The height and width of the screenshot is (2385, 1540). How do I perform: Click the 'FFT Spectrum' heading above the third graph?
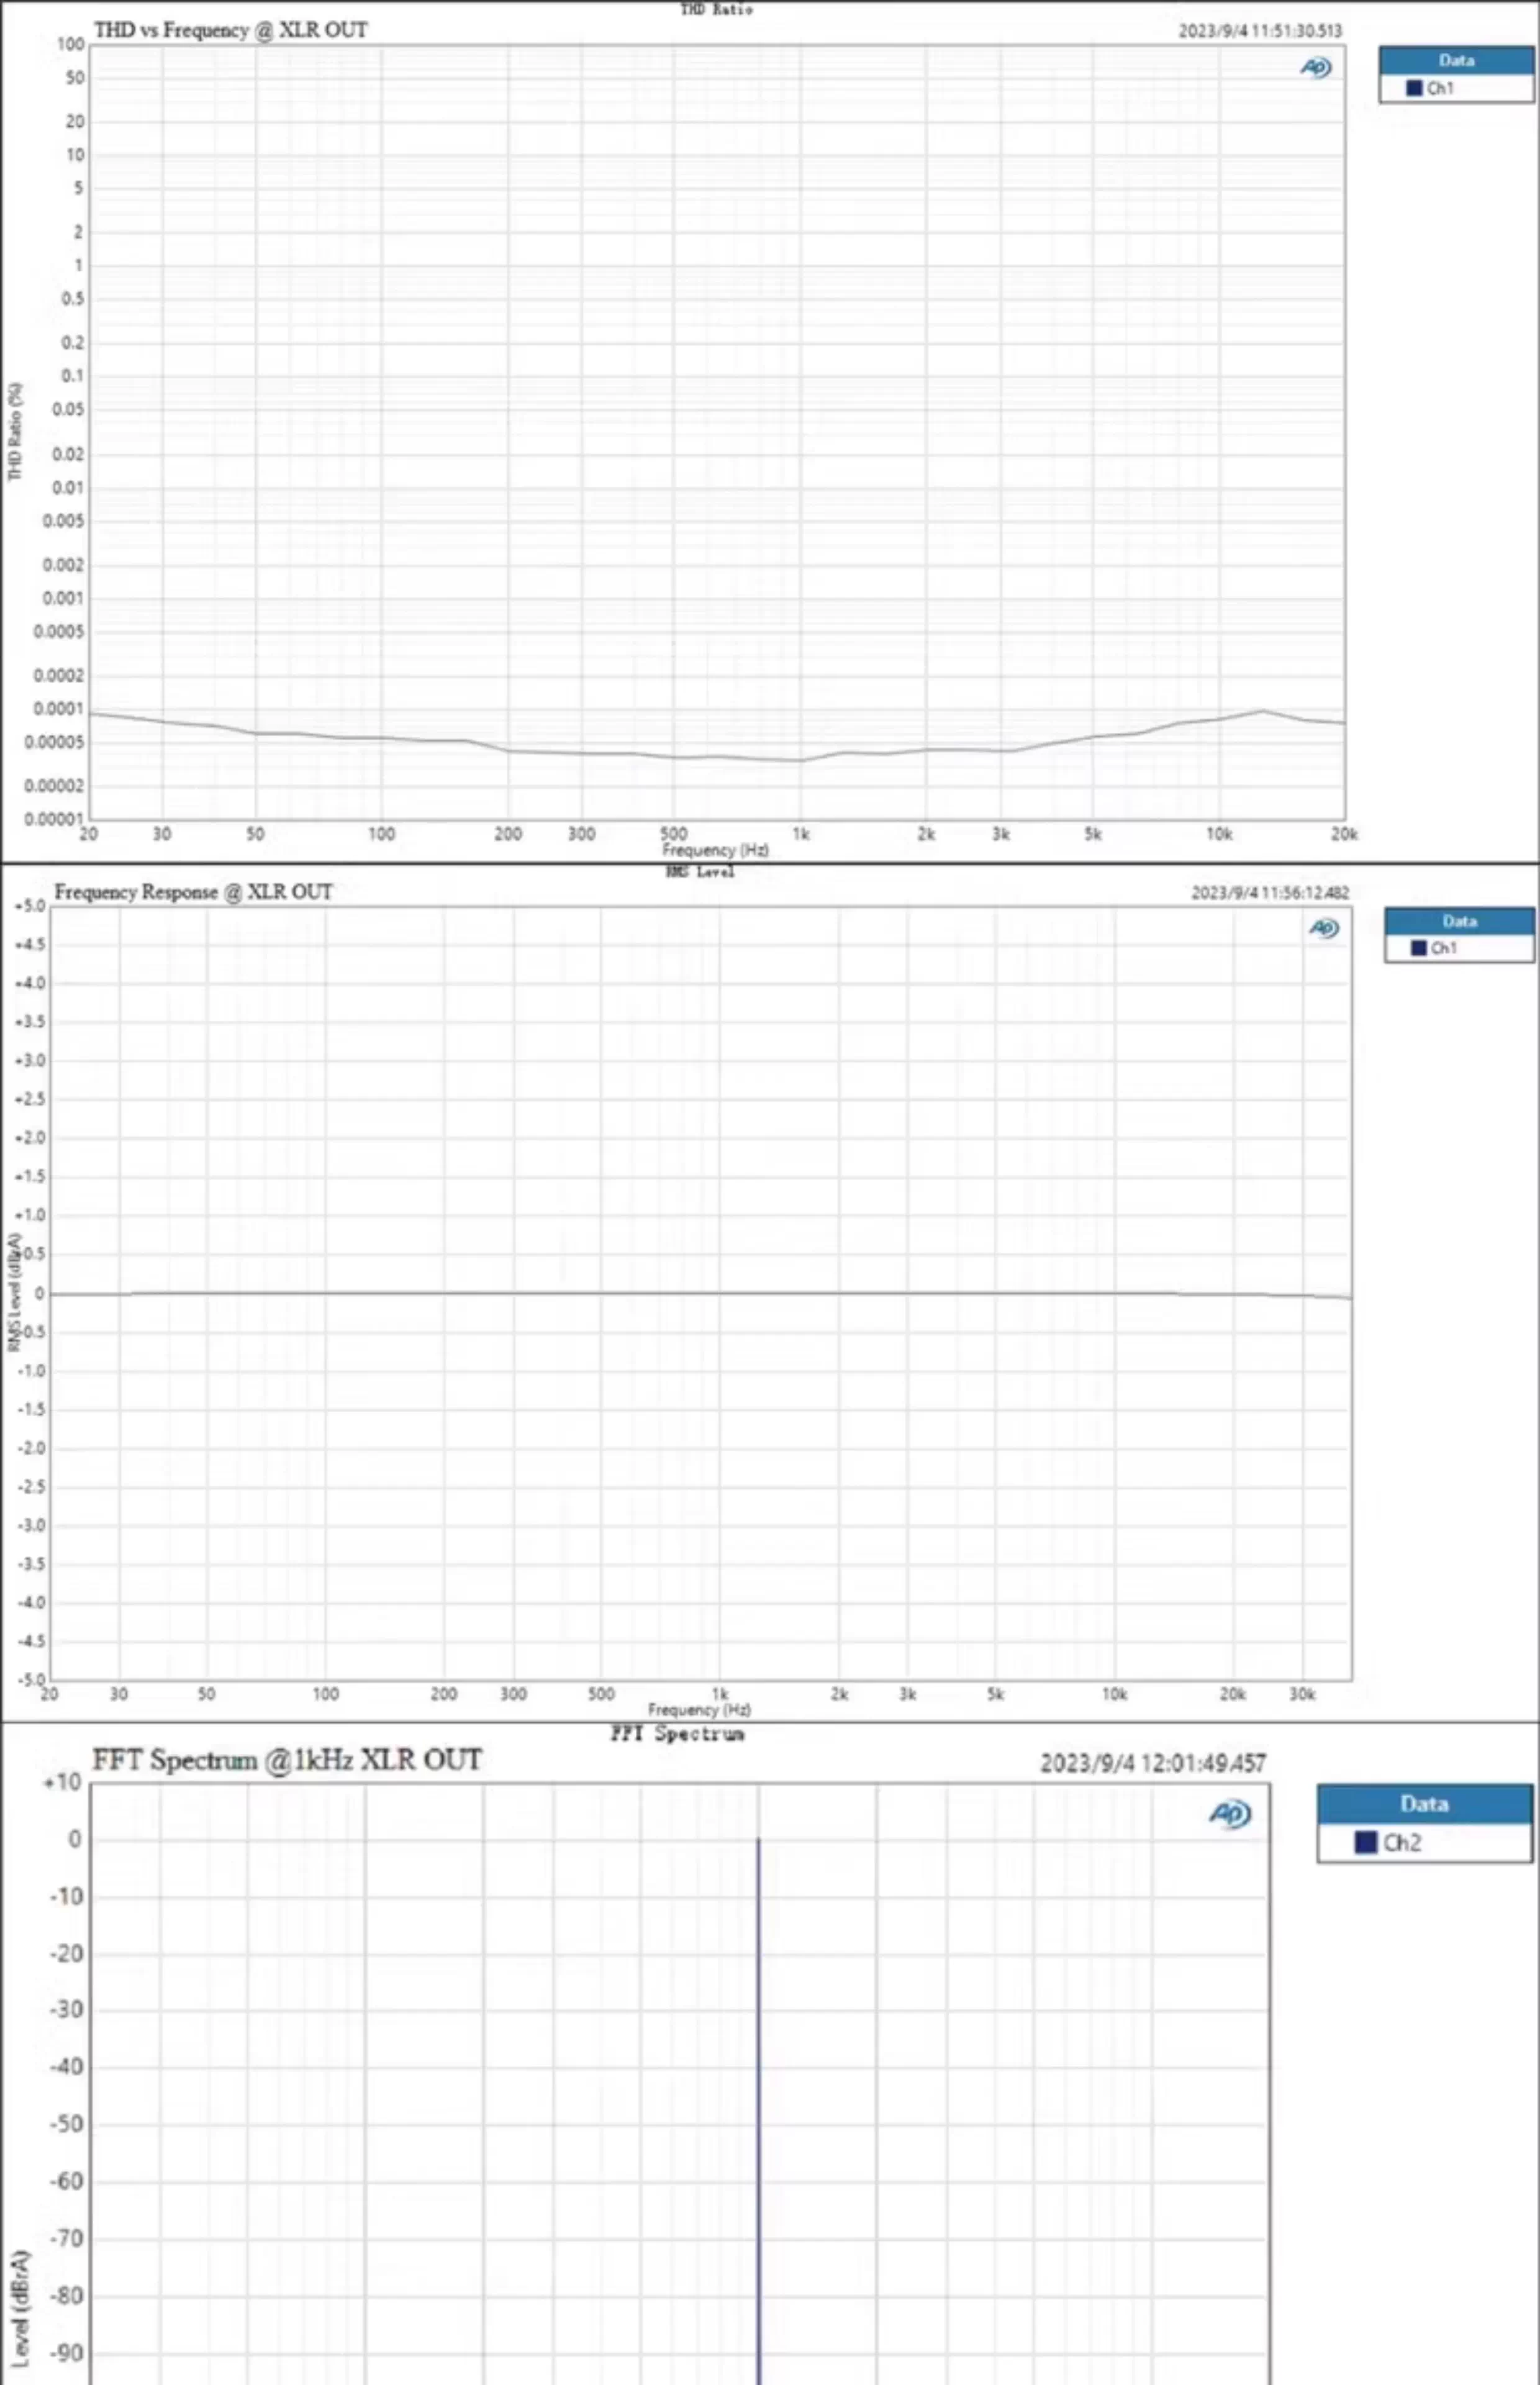677,1733
